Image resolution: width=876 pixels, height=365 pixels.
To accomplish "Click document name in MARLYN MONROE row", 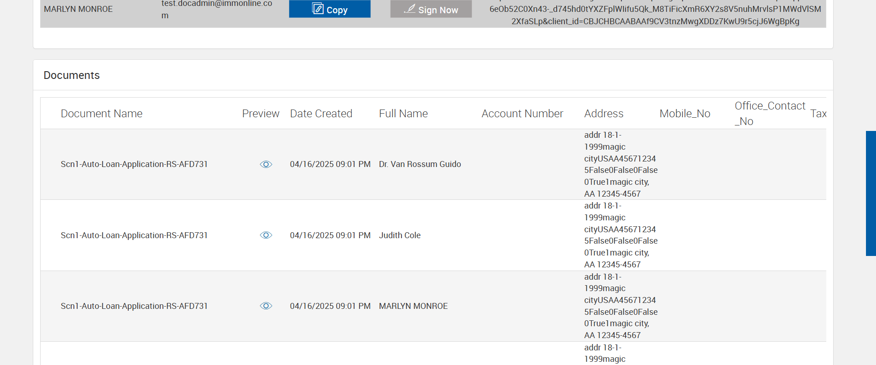I will click(x=134, y=306).
